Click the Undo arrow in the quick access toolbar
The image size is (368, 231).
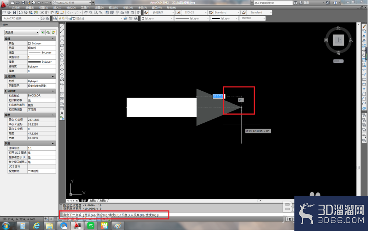(x=39, y=3)
